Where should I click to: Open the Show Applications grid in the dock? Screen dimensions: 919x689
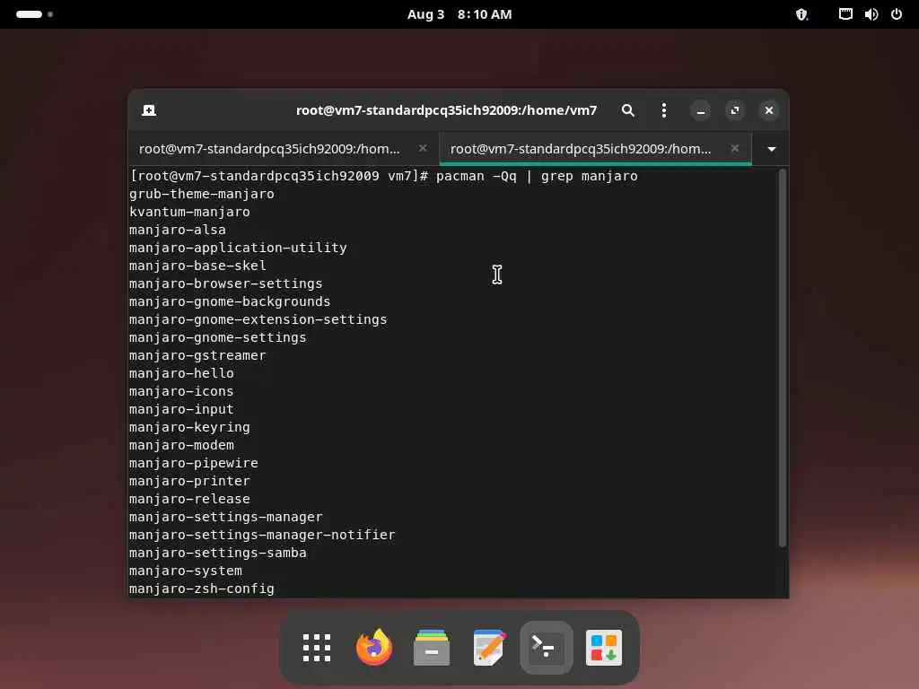click(x=317, y=648)
